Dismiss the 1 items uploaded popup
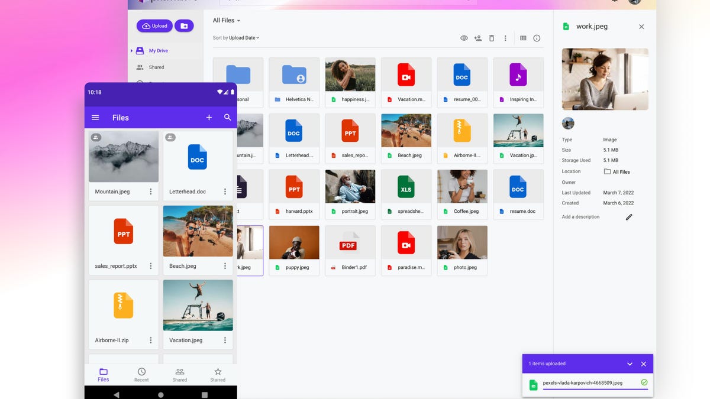The width and height of the screenshot is (710, 399). 644,364
